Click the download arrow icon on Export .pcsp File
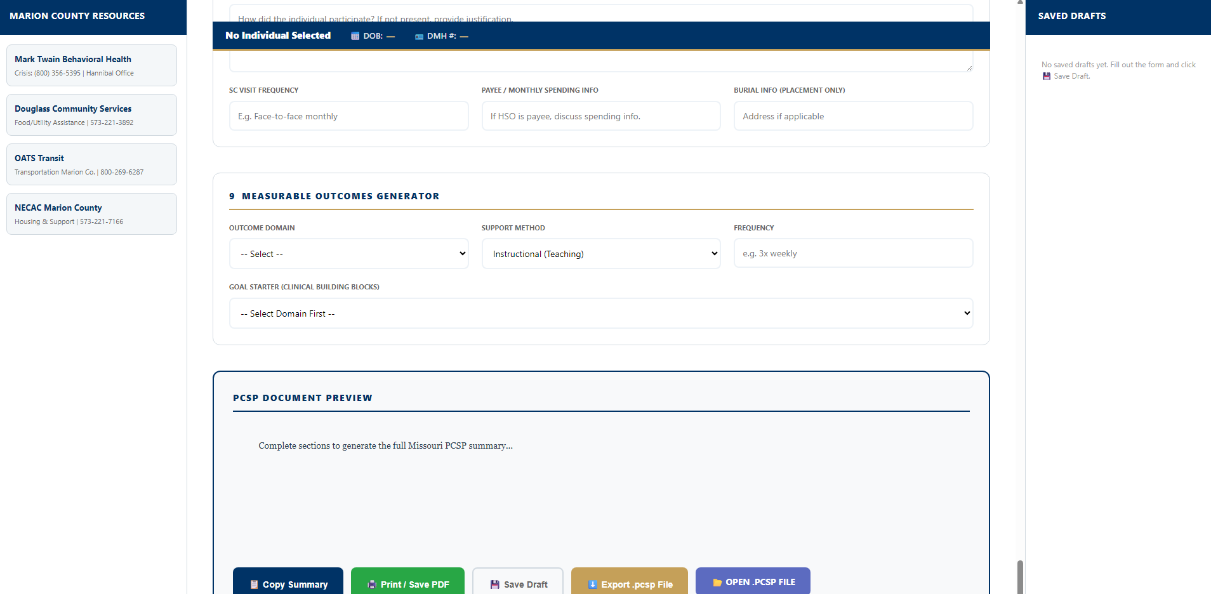This screenshot has width=1211, height=594. point(592,584)
